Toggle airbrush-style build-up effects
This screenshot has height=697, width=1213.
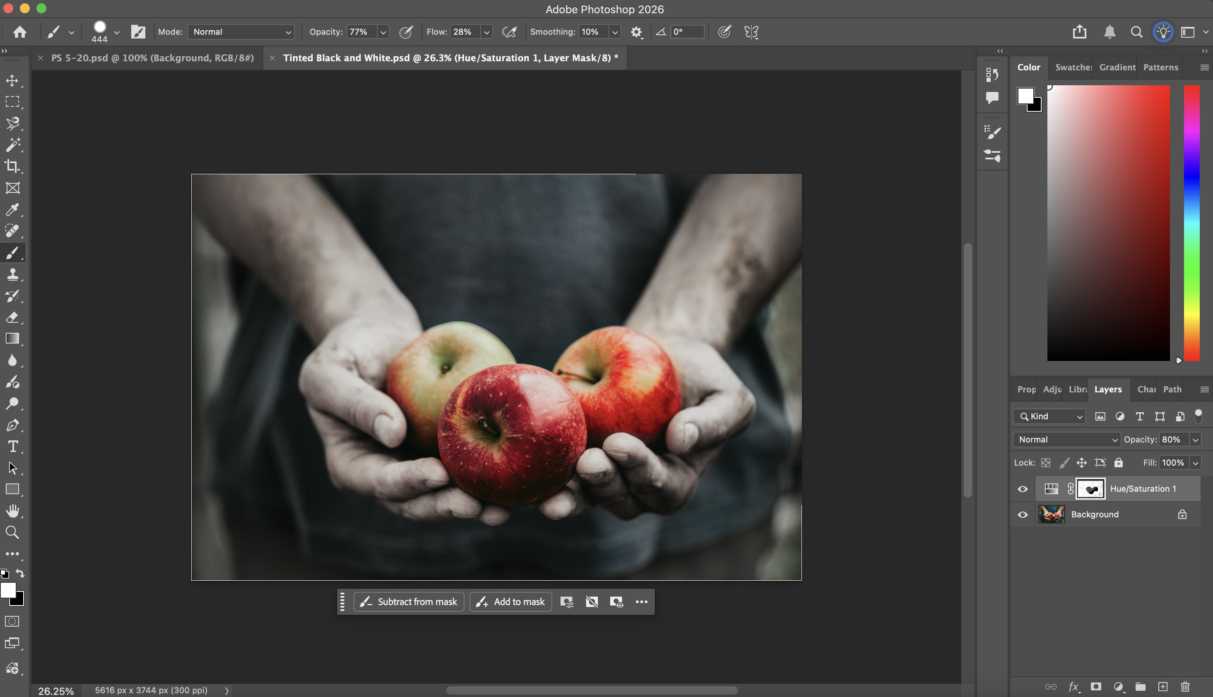(x=509, y=32)
